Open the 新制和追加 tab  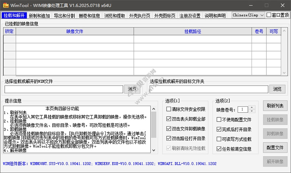39,15
